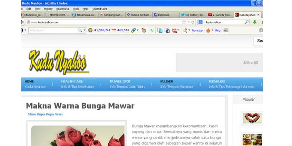Click the Bing toolbar link

[218, 30]
